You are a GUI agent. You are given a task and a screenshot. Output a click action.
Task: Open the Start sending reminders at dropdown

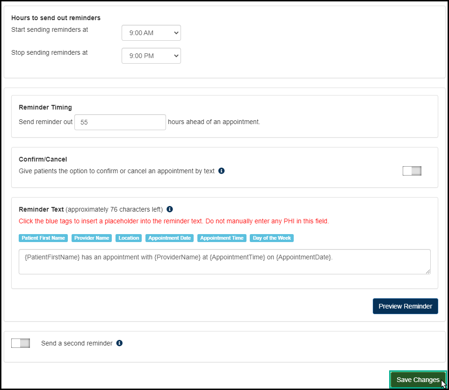click(x=151, y=33)
